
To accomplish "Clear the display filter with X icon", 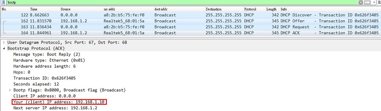I will tap(361, 2).
